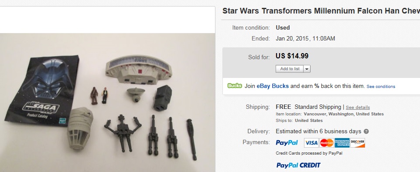Viewport: 420px width, 172px height.
Task: Click the main product photo
Action: click(x=107, y=102)
